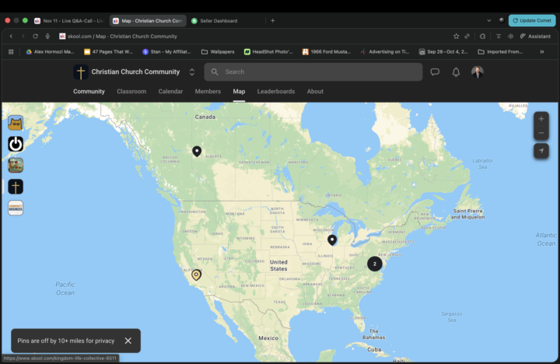The height and width of the screenshot is (364, 560).
Task: Open the cat icon community in sidebar
Action: coord(16,123)
